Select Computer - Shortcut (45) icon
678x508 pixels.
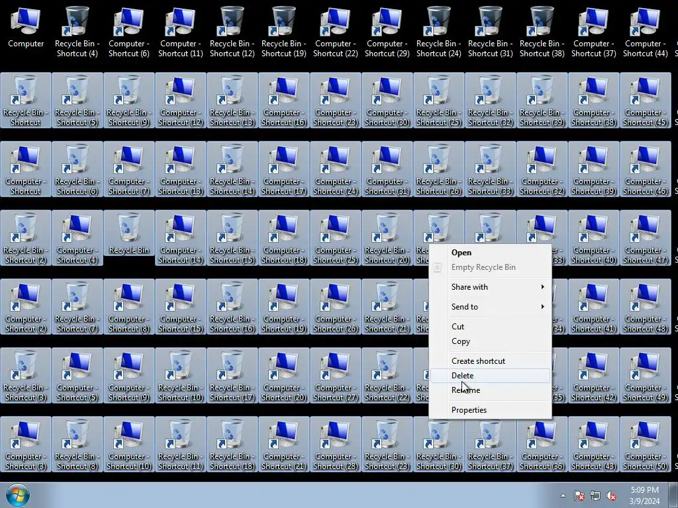click(x=645, y=101)
